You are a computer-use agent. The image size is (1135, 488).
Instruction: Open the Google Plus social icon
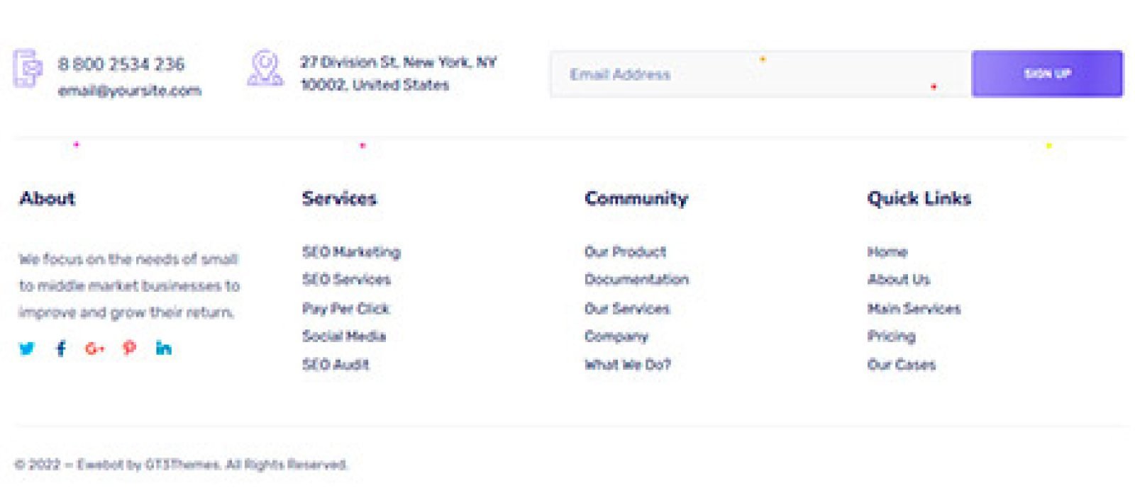pos(94,348)
